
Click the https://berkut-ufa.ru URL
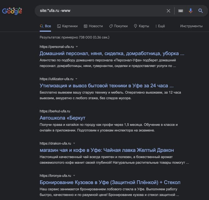[55, 111]
